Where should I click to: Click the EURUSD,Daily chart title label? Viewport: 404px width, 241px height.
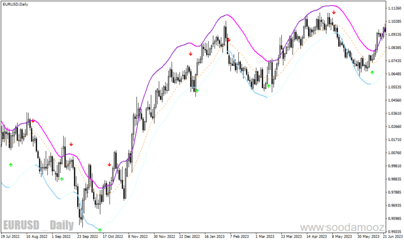tap(16, 5)
